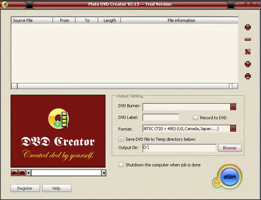Click the DVD Label input field
Screen dimensions: 261x200
[x=161, y=117]
